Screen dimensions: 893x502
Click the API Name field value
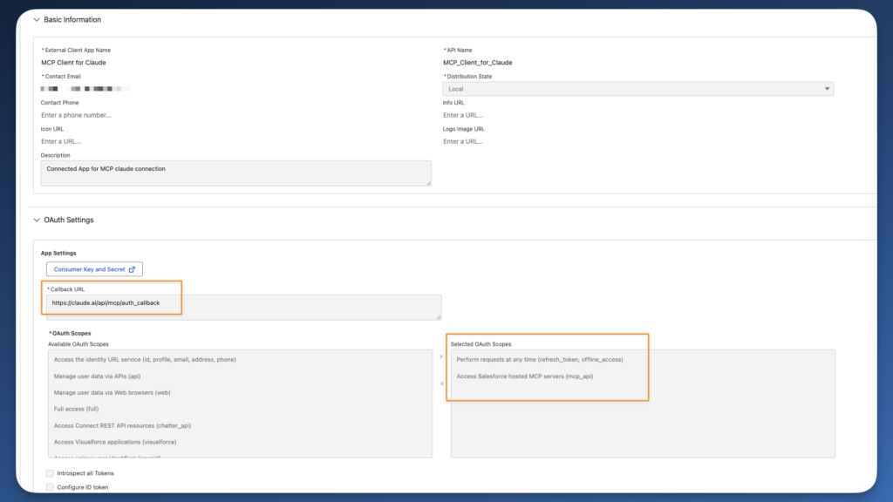(477, 63)
